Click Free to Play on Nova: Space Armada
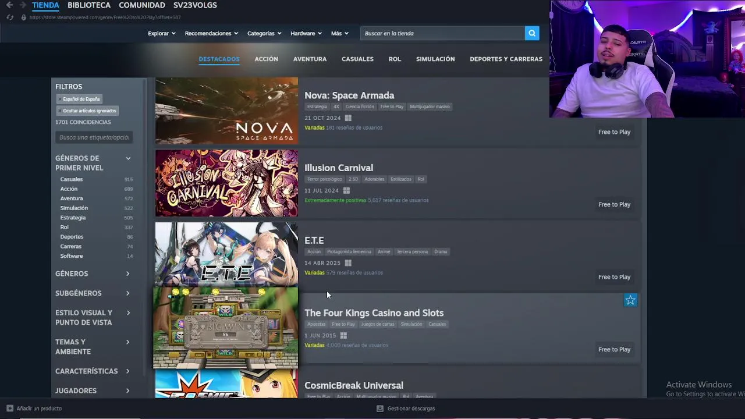 point(614,132)
